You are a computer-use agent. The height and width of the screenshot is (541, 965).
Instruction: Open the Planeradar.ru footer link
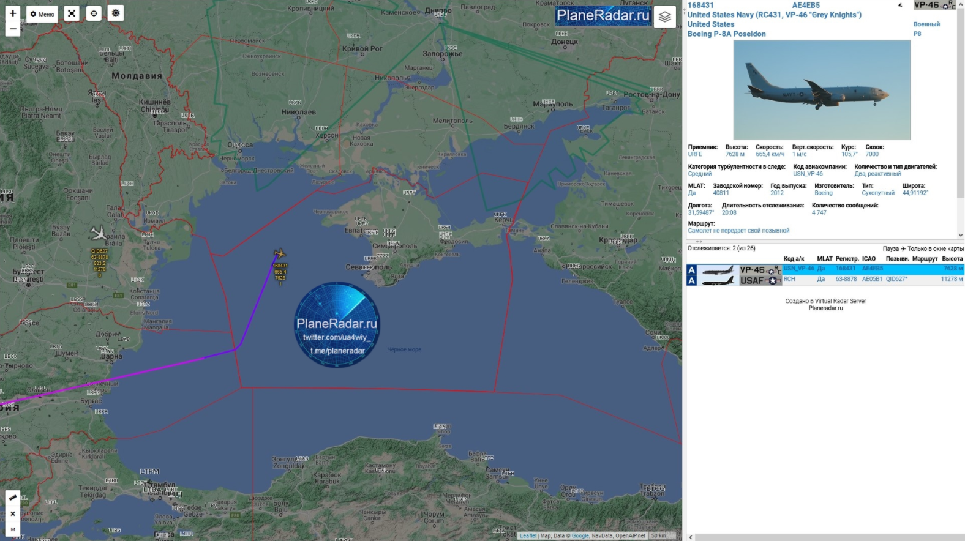point(825,308)
